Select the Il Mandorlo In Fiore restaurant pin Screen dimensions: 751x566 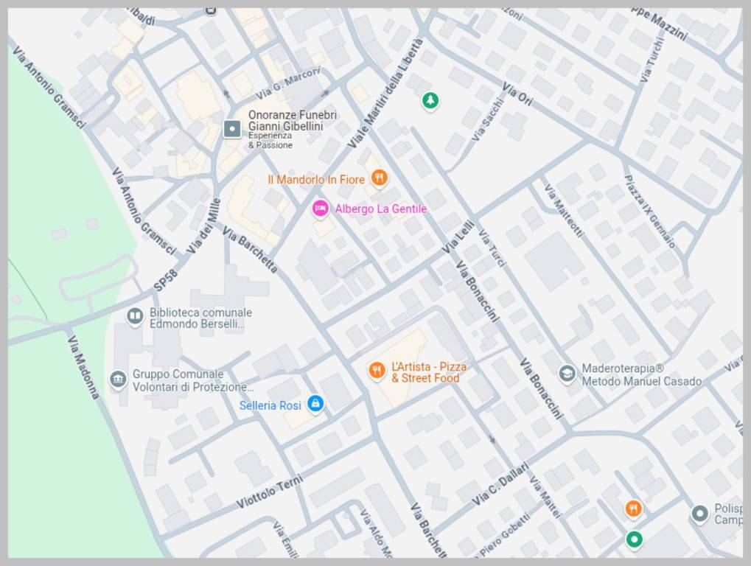379,178
